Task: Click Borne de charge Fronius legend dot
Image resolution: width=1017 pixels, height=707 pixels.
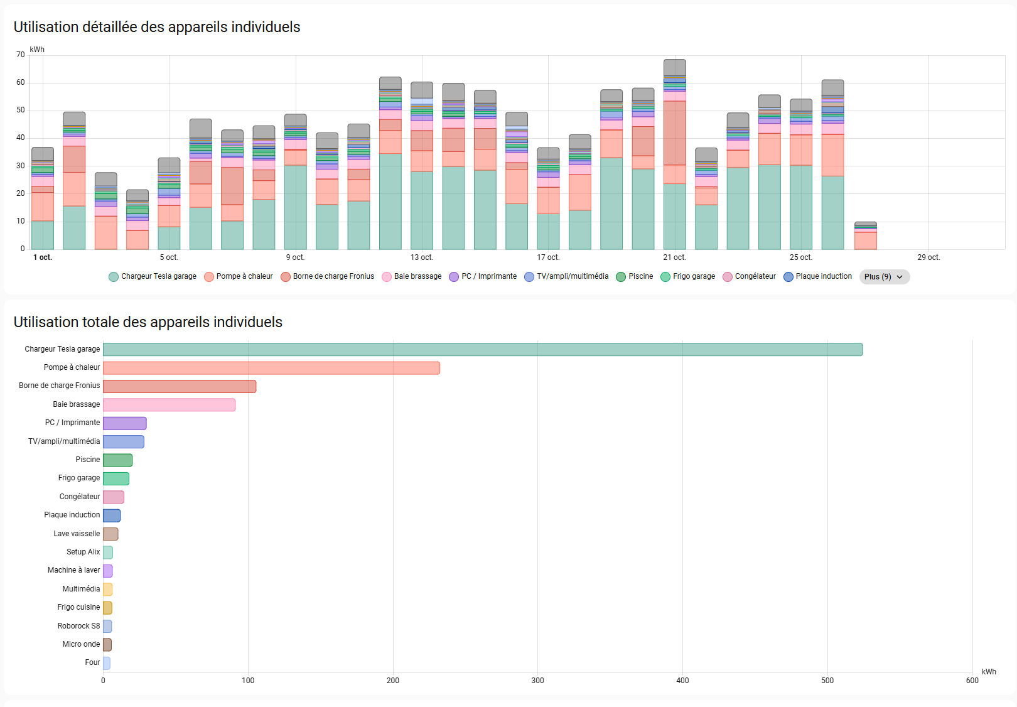Action: [286, 277]
